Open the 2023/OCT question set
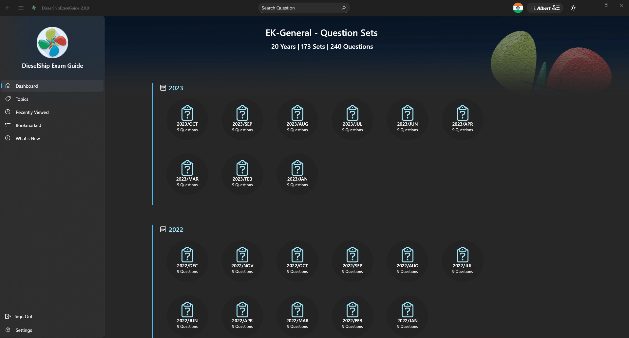This screenshot has width=629, height=338. [x=187, y=119]
